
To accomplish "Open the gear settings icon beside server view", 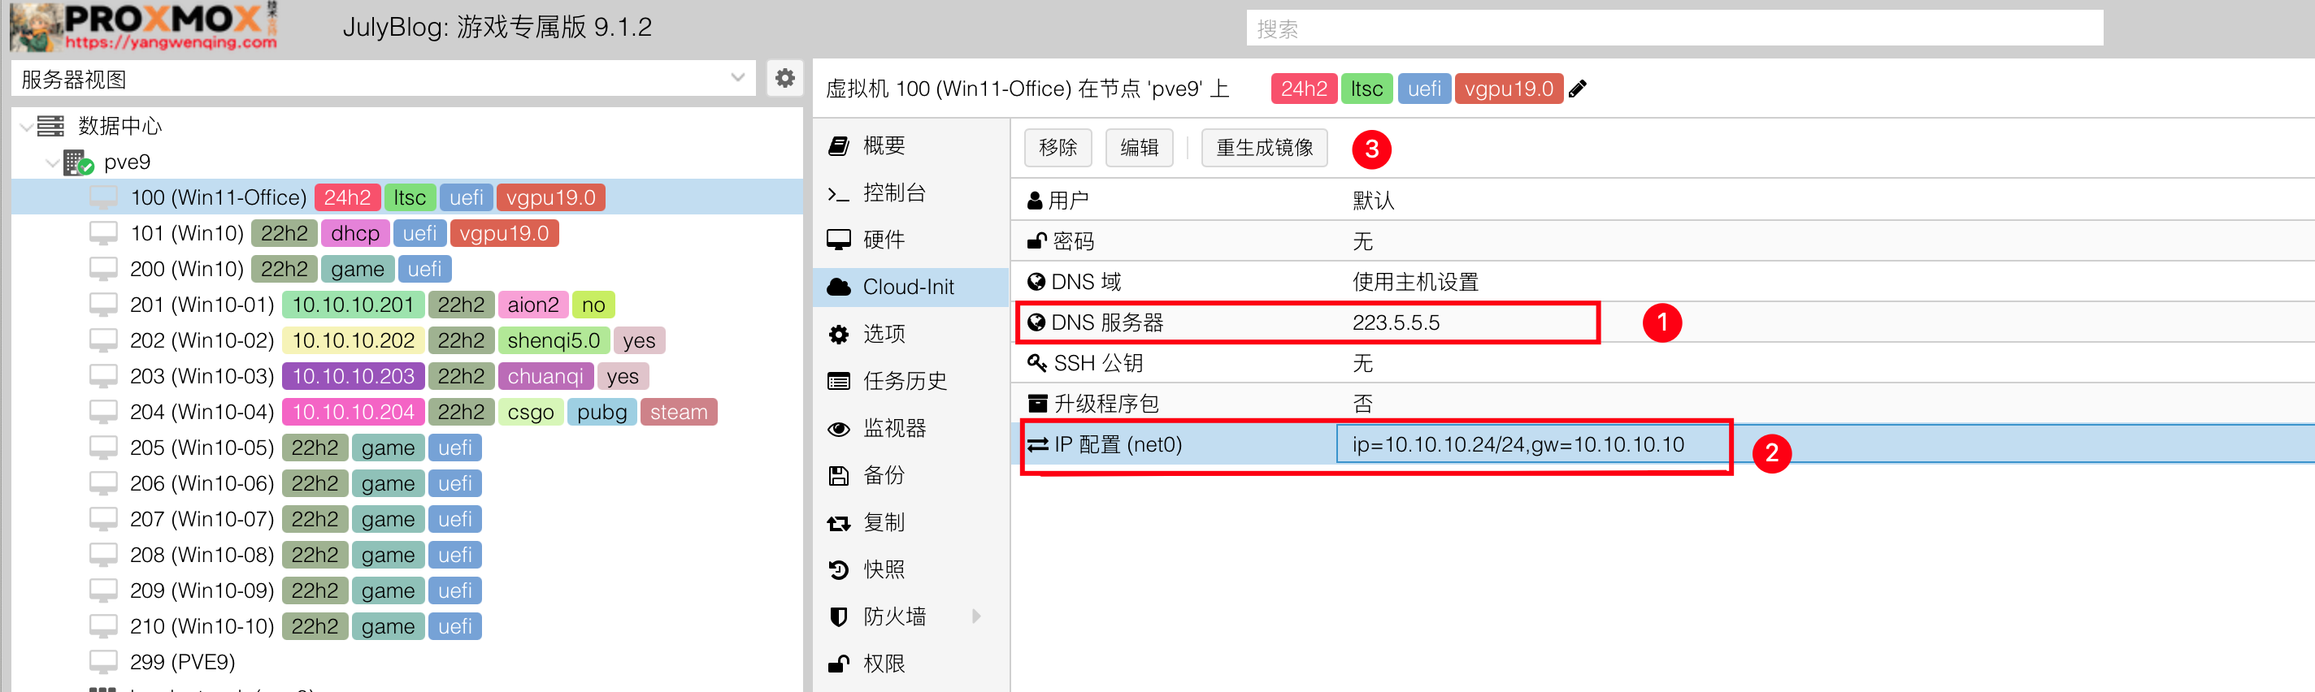I will pyautogui.click(x=784, y=79).
